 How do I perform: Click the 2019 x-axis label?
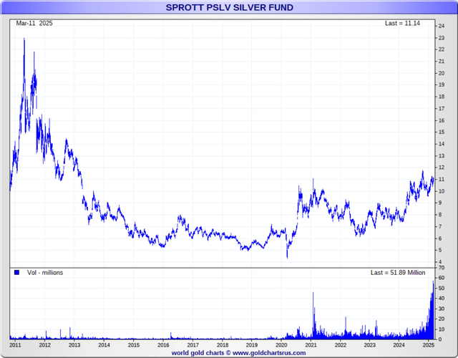point(252,345)
